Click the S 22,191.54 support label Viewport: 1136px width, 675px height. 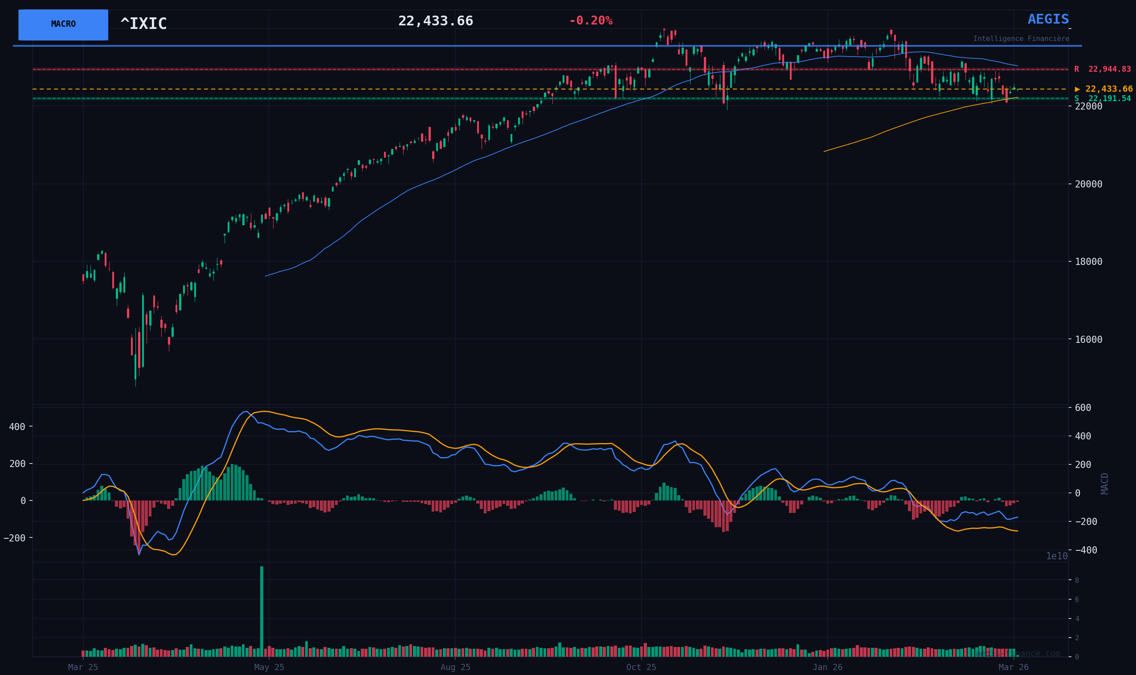pyautogui.click(x=1103, y=99)
